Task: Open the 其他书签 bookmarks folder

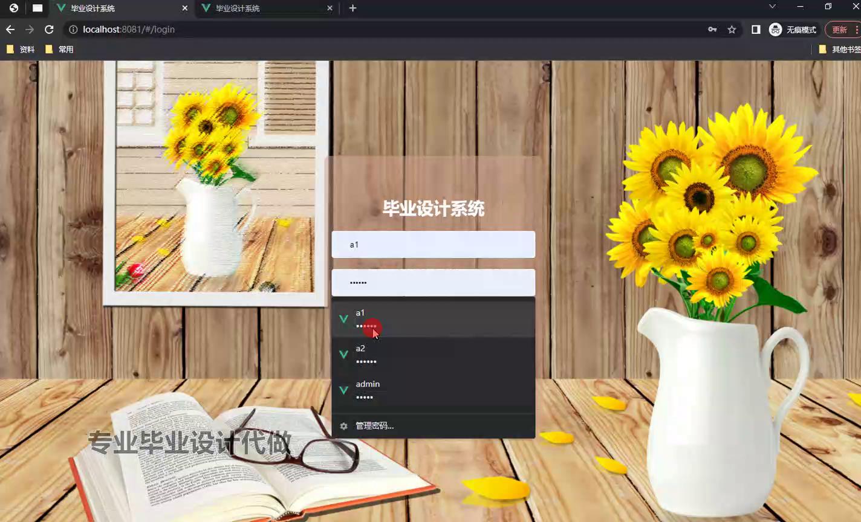Action: (840, 50)
